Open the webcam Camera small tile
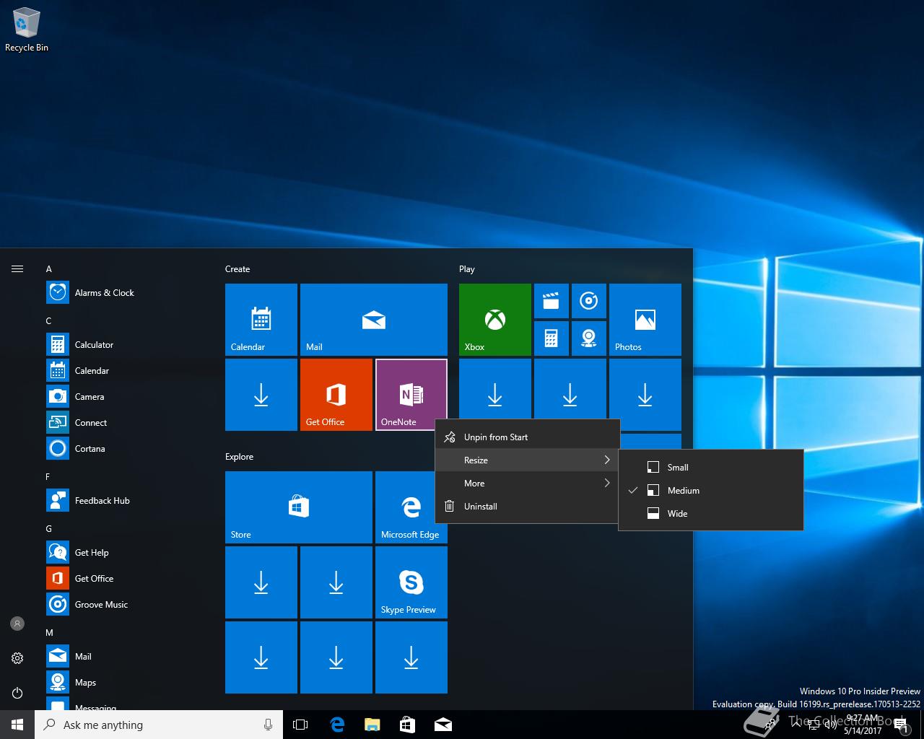The image size is (924, 739). pos(589,338)
